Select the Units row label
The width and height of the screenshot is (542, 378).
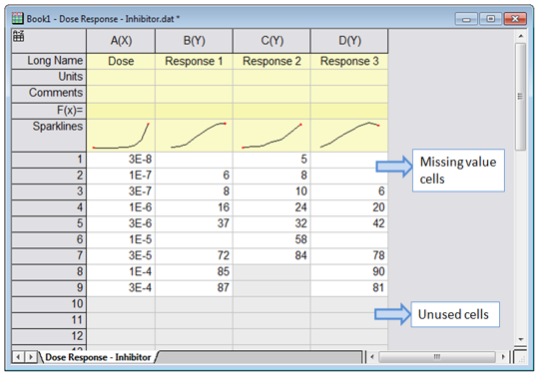pyautogui.click(x=49, y=77)
